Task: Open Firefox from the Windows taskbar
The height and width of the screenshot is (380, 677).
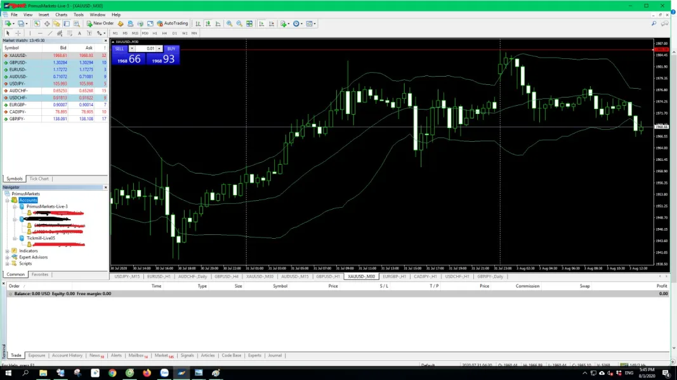Action: (x=147, y=373)
